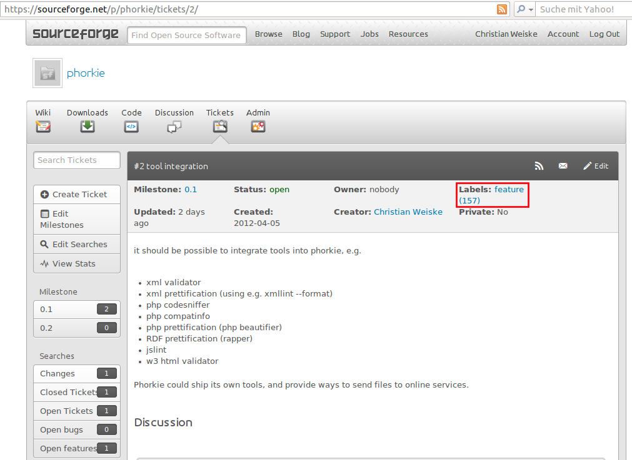Click the Wiki icon in project navigation
Screen dimensions: 632x460
click(x=43, y=126)
